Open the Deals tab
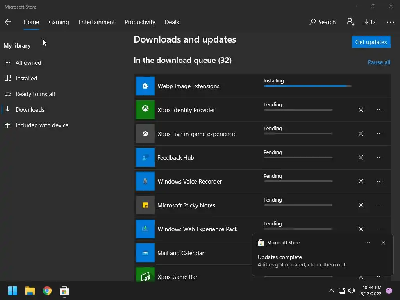 (x=172, y=22)
